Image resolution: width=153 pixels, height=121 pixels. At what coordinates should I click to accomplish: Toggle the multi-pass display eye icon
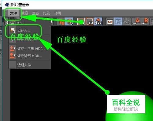98,21
